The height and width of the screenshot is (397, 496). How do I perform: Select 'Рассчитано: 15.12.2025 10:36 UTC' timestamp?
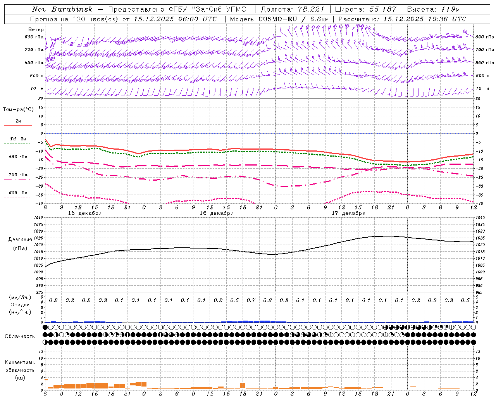tap(402, 19)
